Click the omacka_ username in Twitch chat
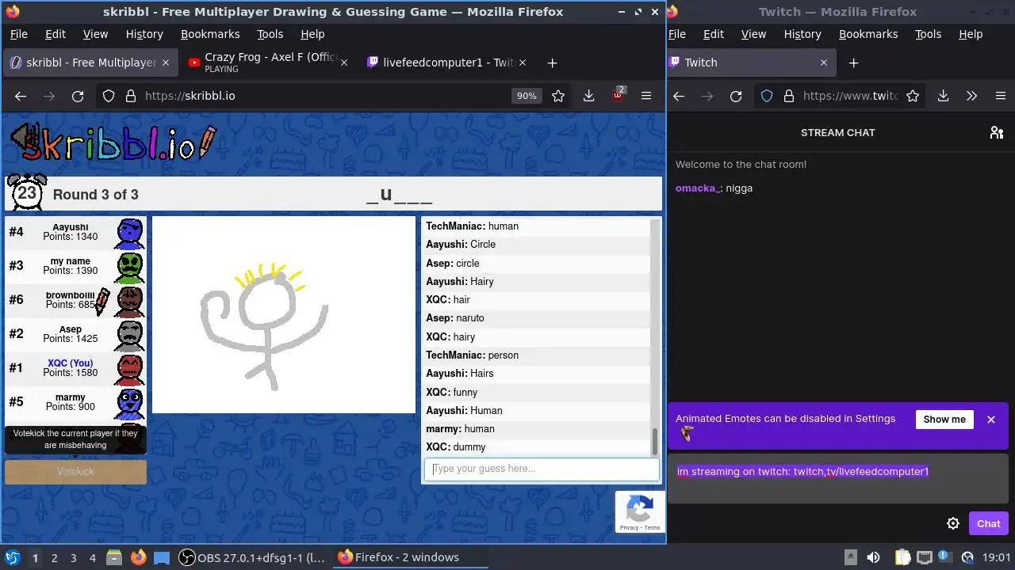 (697, 188)
